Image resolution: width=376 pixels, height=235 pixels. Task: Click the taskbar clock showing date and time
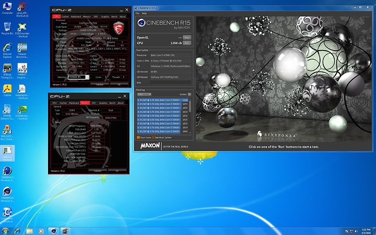(x=366, y=231)
